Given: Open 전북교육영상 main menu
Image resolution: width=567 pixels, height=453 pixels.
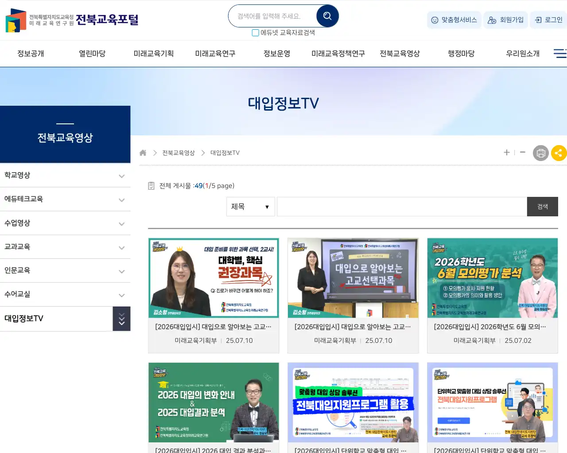Looking at the screenshot, I should click(400, 54).
